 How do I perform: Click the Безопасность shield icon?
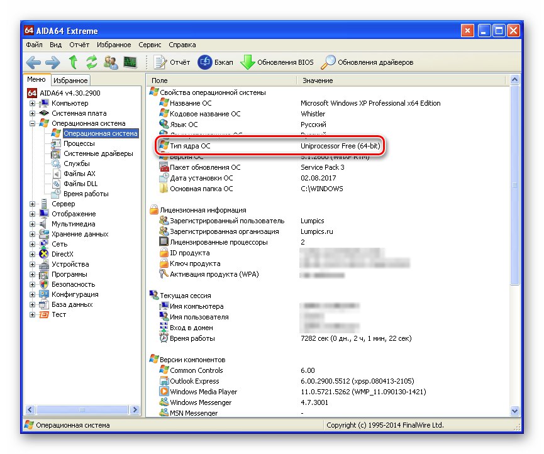click(44, 284)
